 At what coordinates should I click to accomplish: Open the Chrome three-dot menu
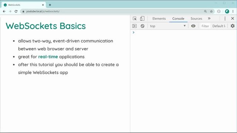[x=233, y=11]
